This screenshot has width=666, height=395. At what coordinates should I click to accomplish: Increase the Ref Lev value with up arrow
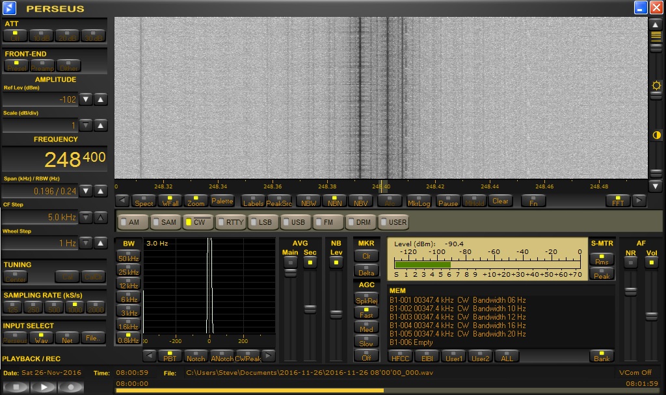(101, 99)
